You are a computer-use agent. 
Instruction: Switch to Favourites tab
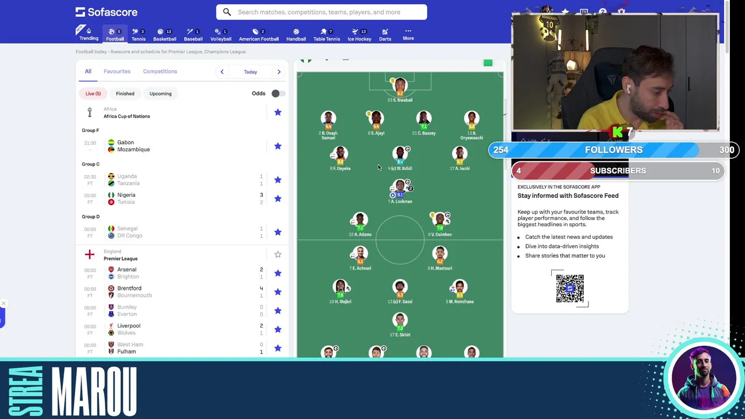tap(117, 71)
